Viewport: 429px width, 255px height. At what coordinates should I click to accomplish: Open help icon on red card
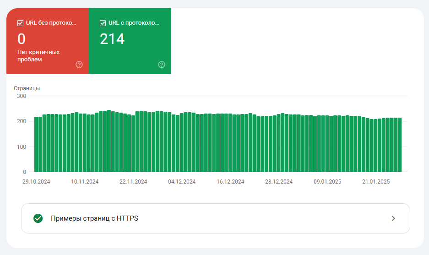tap(79, 65)
